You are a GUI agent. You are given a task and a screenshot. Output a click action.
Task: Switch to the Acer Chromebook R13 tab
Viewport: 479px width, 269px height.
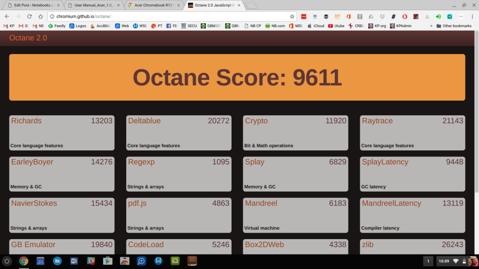point(153,5)
